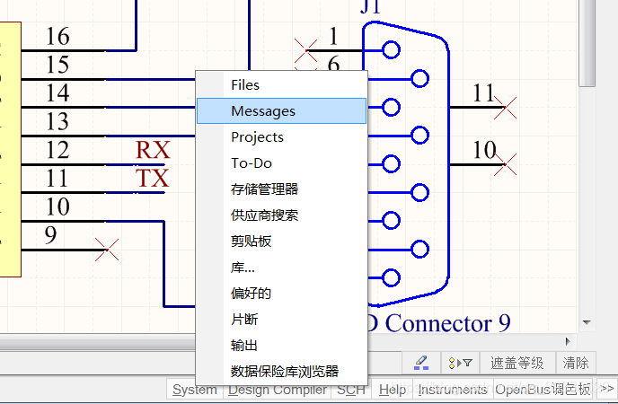Open the Help status bar button
This screenshot has width=618, height=404.
coord(393,390)
